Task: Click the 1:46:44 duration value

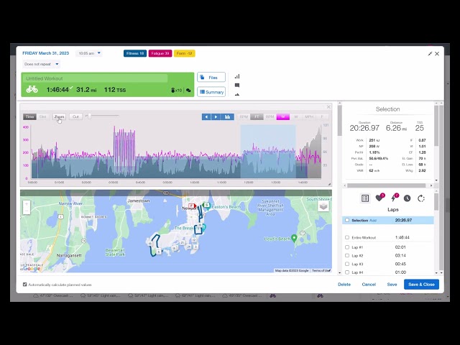Action: click(x=57, y=89)
